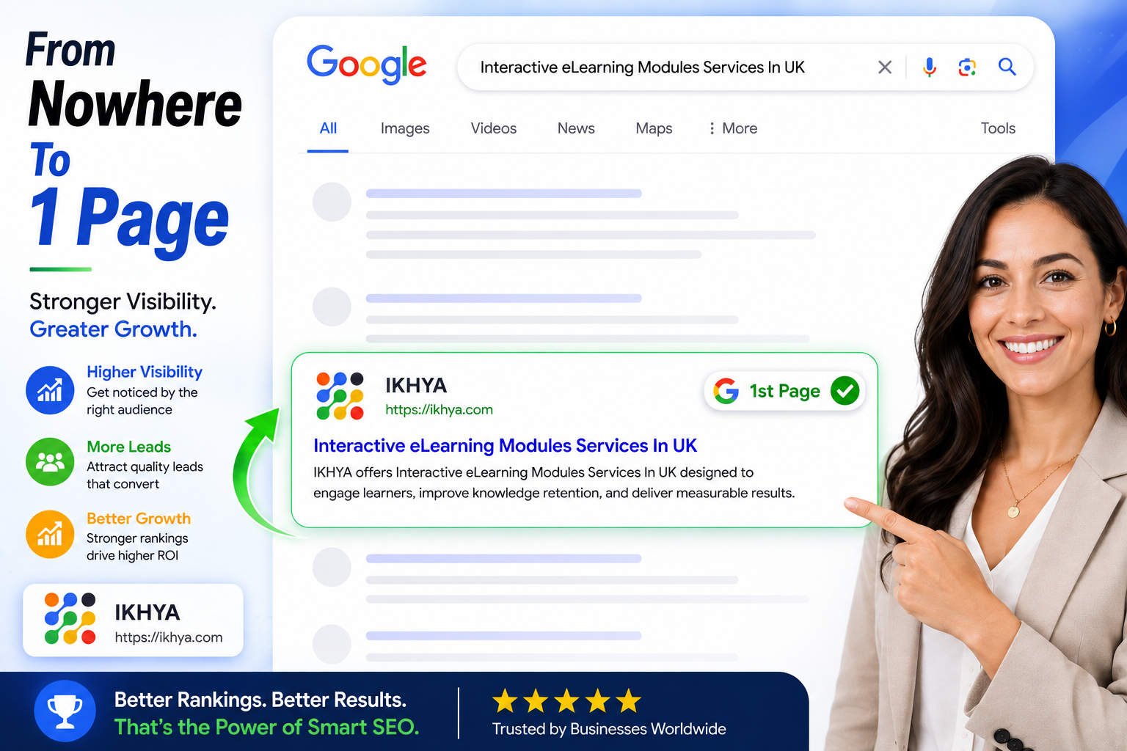Click the five-star rating in the footer
This screenshot has height=751, width=1127.
click(566, 702)
